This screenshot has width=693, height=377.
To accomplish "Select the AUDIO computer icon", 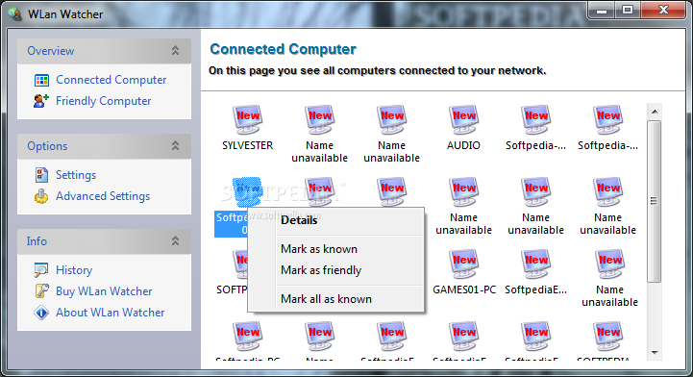I will point(463,120).
